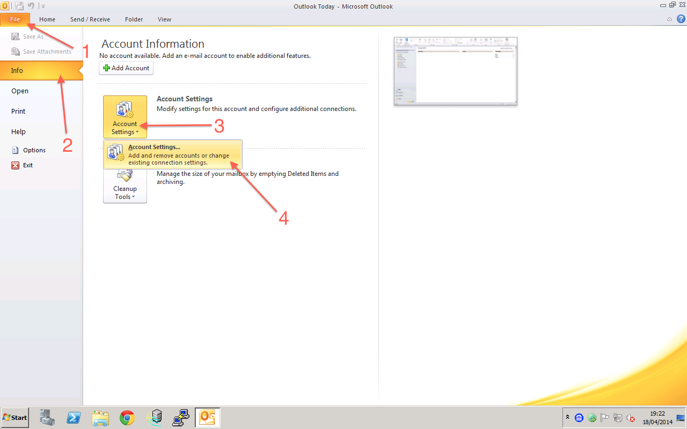Open the View ribbon tab

tap(164, 19)
